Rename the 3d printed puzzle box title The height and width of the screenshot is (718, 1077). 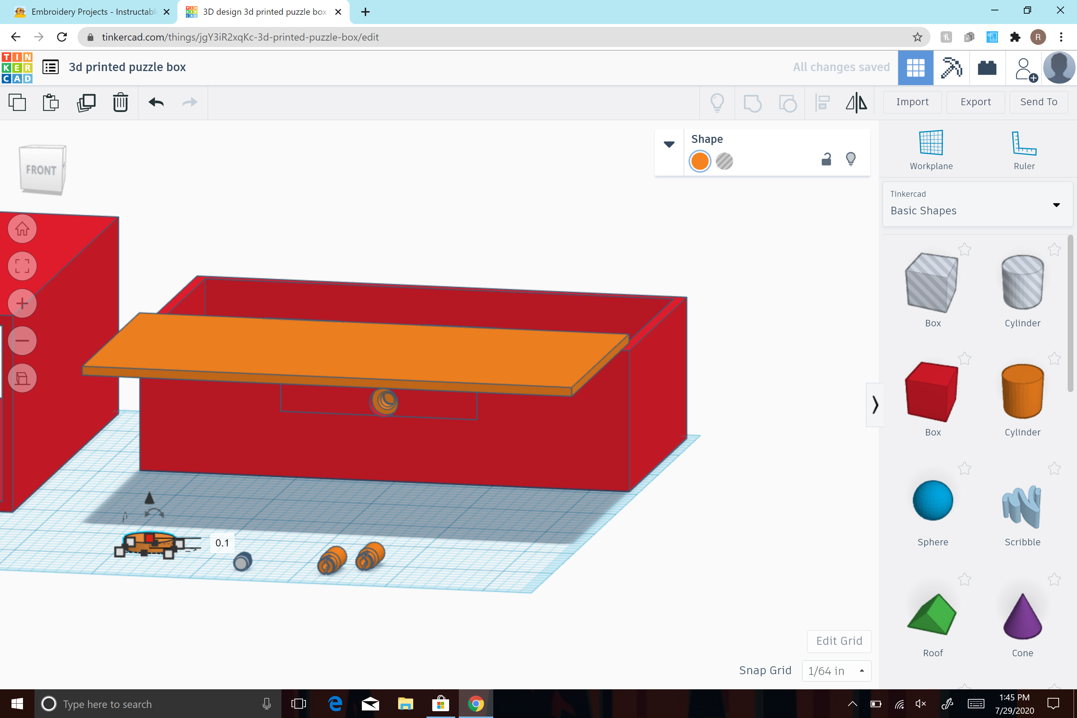127,67
